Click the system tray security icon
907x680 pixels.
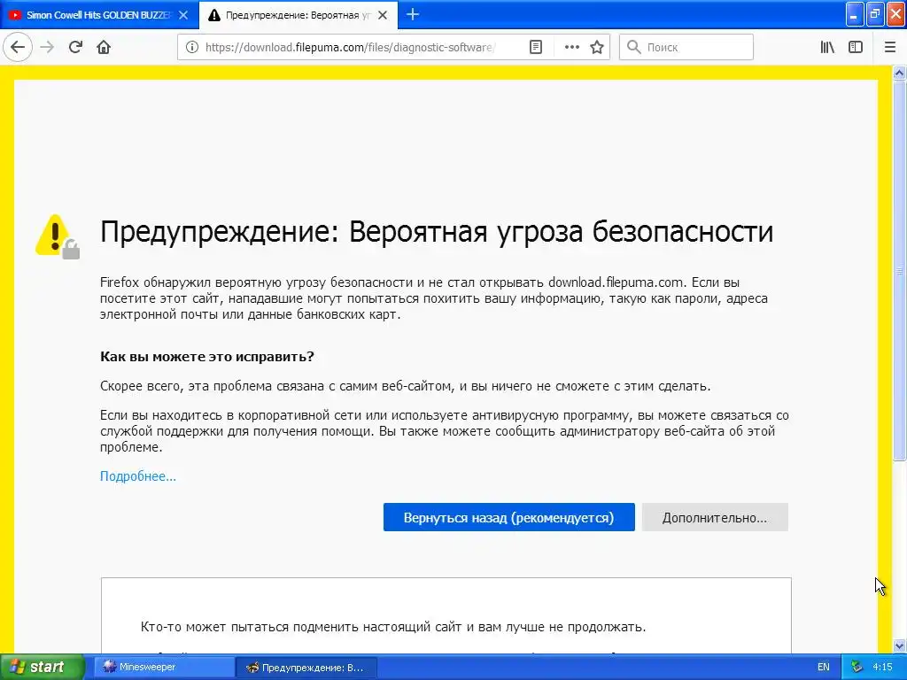coord(857,668)
